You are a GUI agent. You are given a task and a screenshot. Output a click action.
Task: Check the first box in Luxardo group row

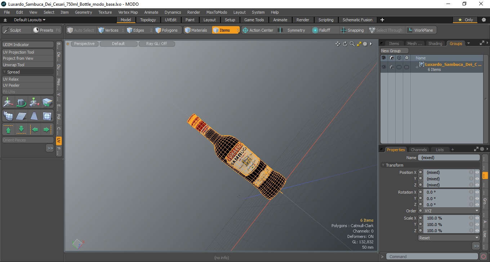pos(399,67)
